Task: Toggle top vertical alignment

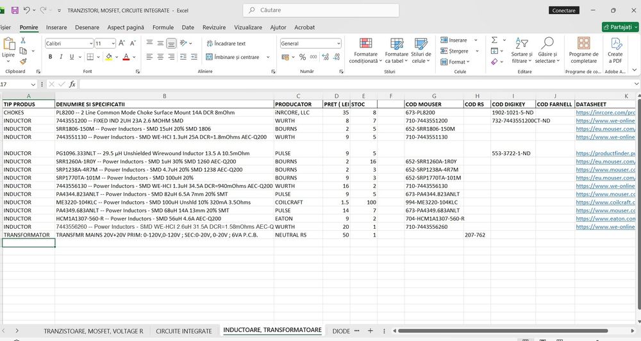Action: pos(149,43)
